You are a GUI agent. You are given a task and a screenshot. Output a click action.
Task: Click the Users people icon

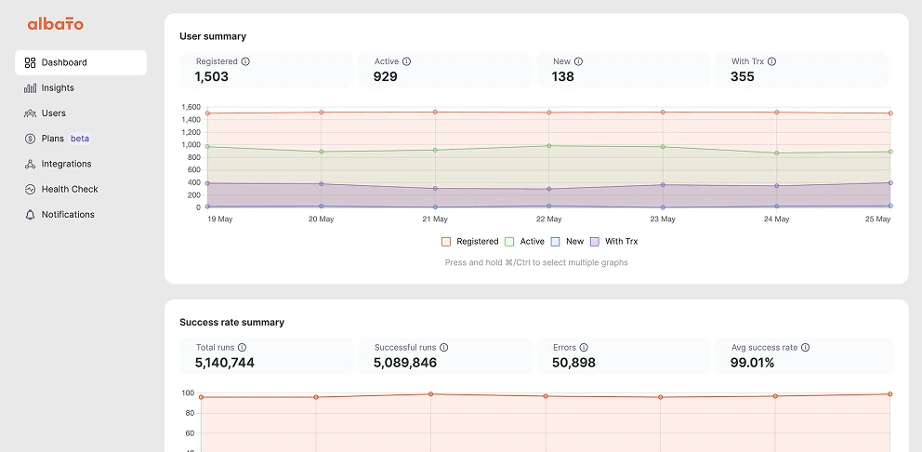click(x=30, y=113)
